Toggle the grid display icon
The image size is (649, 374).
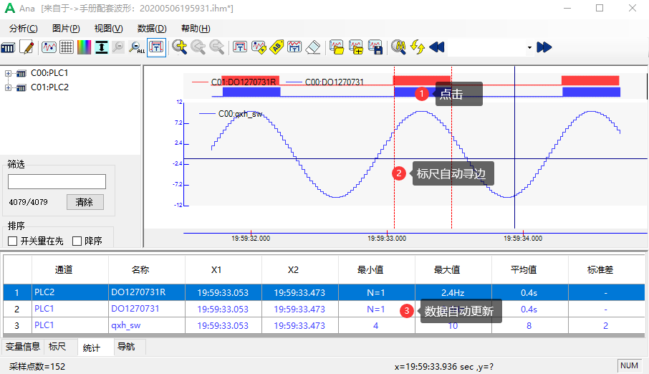(66, 47)
